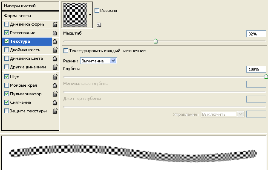Uncheck the Шум checkbox
This screenshot has height=170, width=268.
tap(6, 77)
